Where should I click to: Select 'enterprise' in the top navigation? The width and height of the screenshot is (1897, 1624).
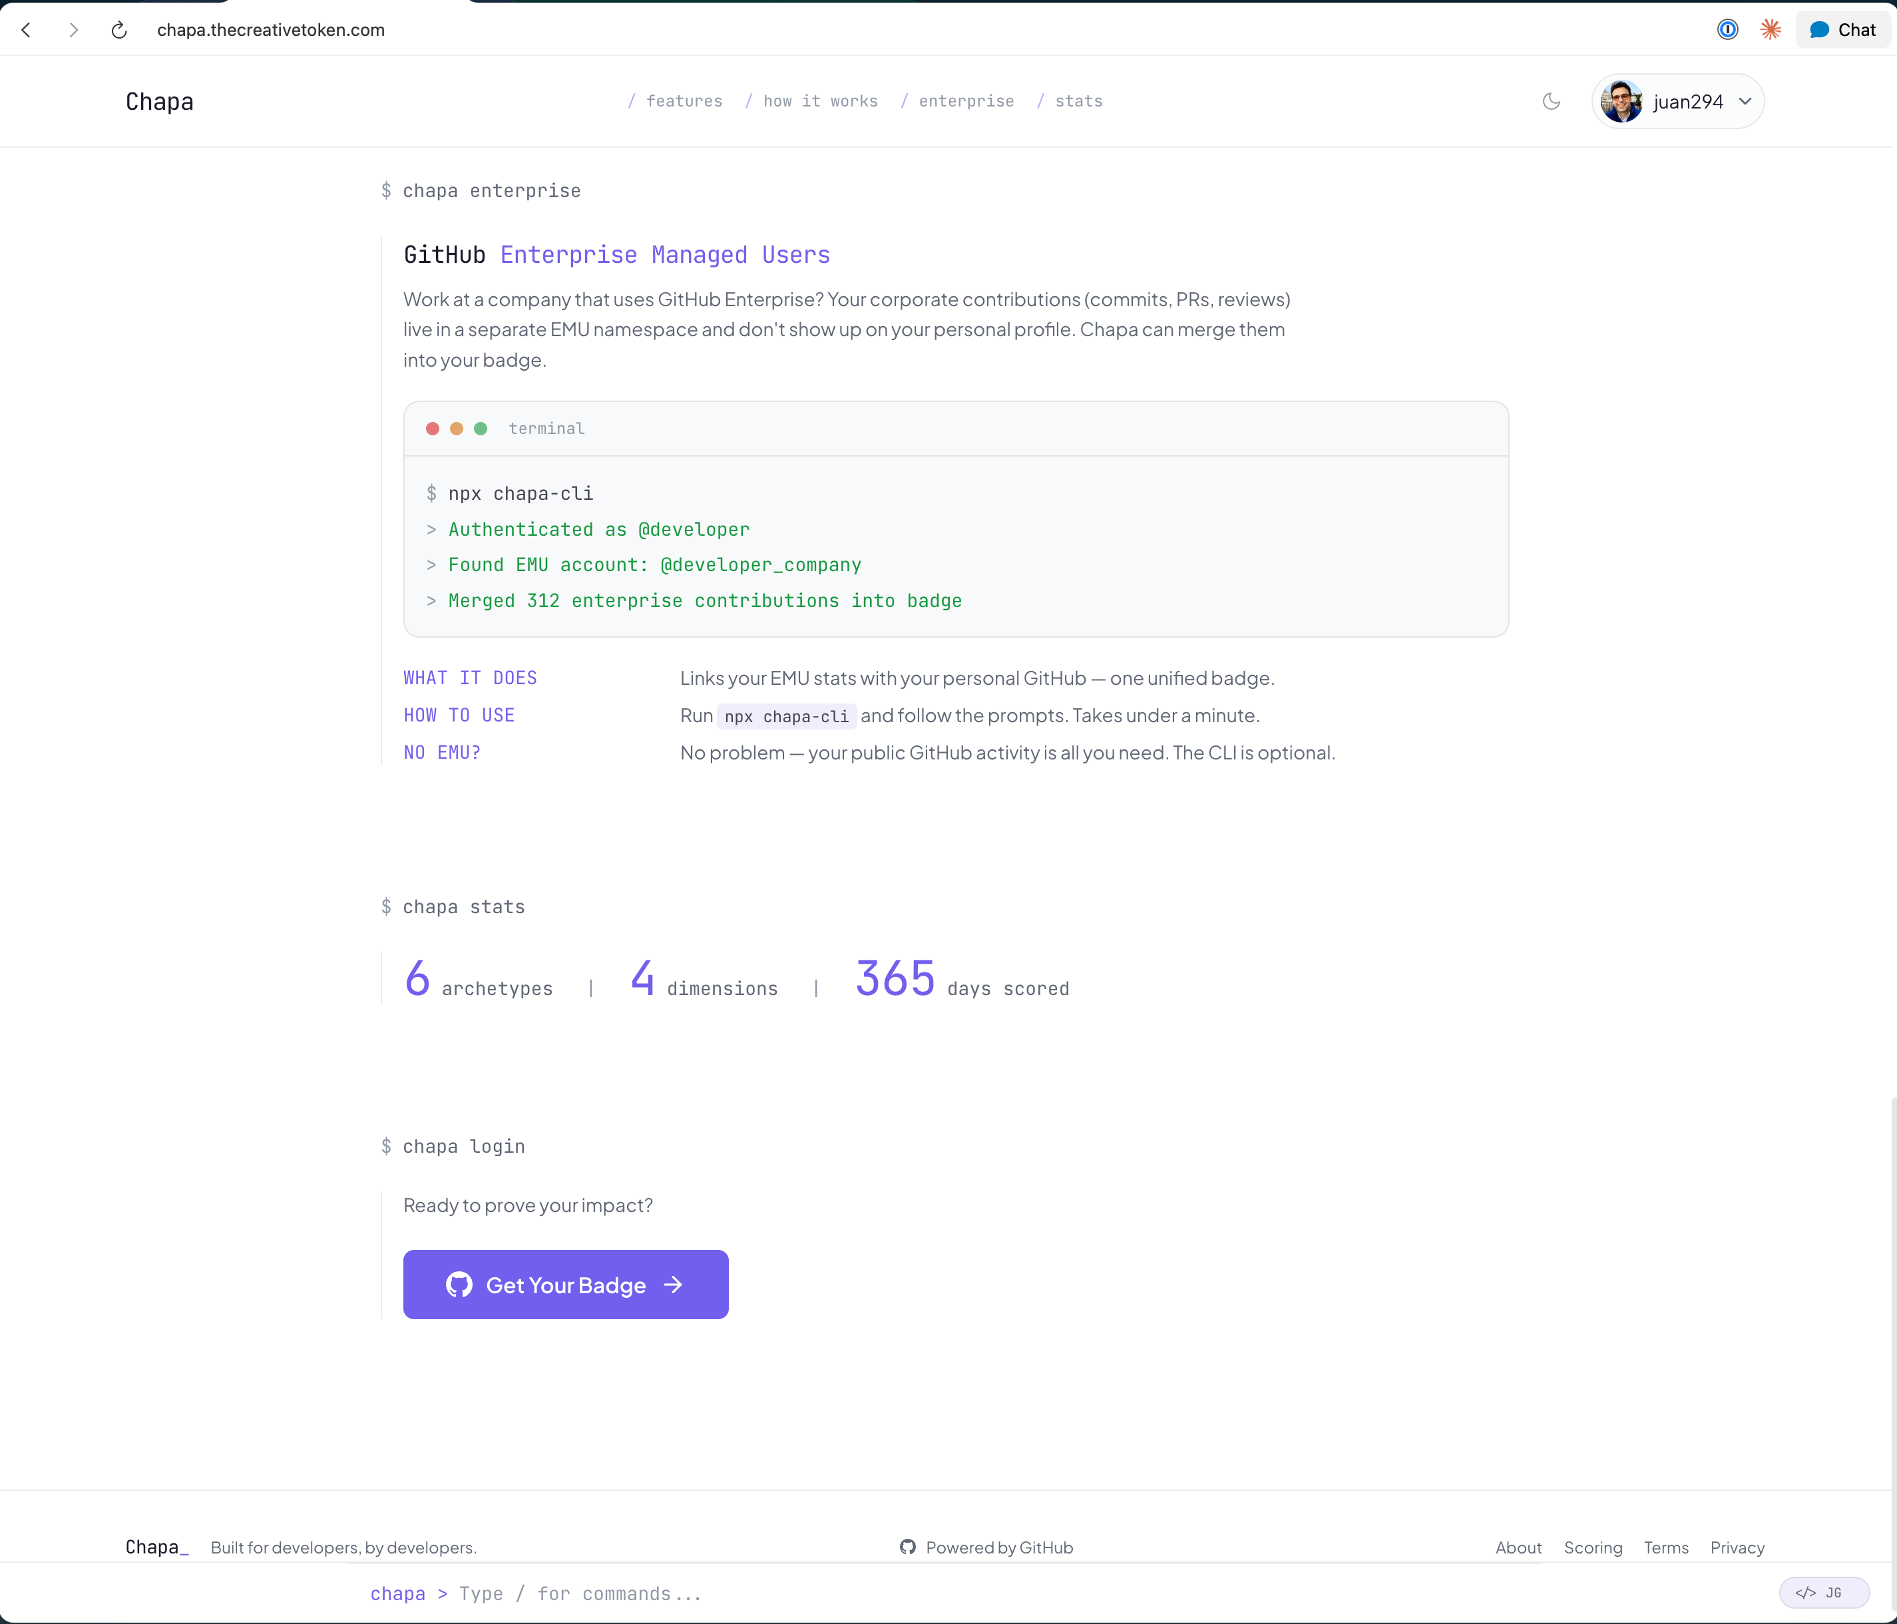[967, 101]
